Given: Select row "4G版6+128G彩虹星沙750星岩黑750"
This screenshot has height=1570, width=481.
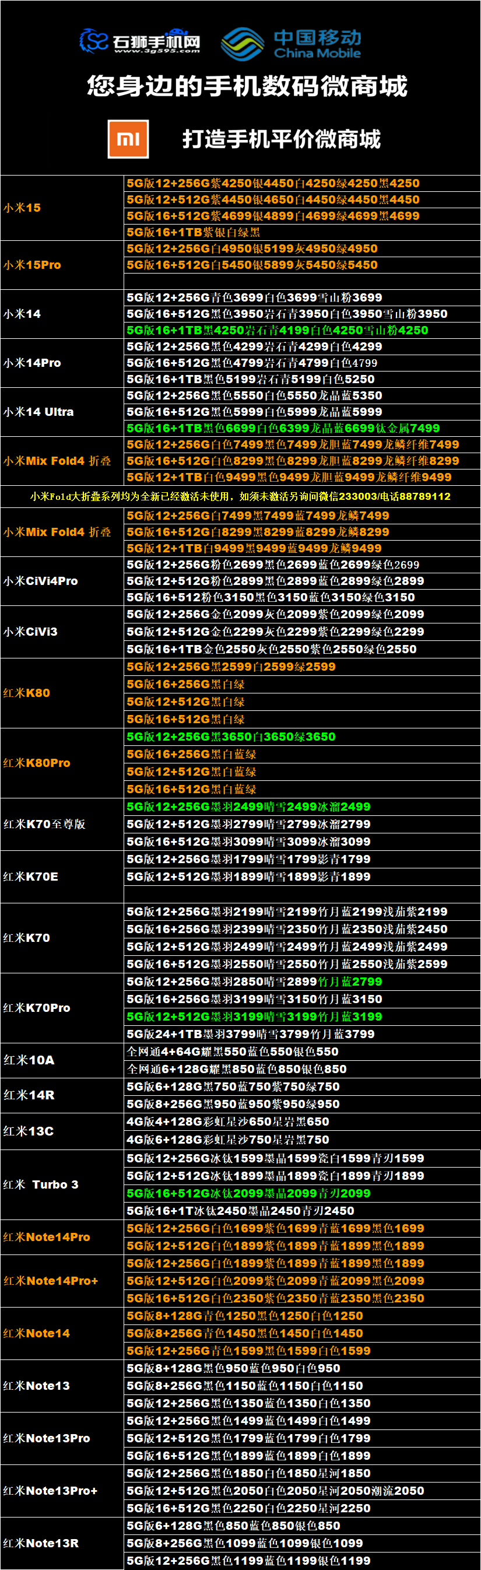Looking at the screenshot, I should 303,1140.
